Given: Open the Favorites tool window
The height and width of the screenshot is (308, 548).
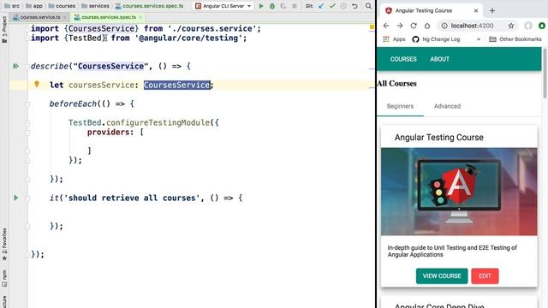Looking at the screenshot, I should (x=4, y=245).
